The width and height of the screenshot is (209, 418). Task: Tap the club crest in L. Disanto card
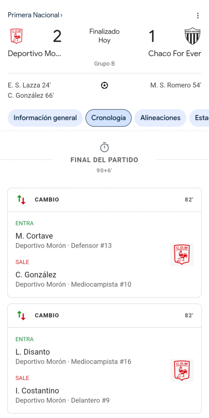tap(182, 370)
